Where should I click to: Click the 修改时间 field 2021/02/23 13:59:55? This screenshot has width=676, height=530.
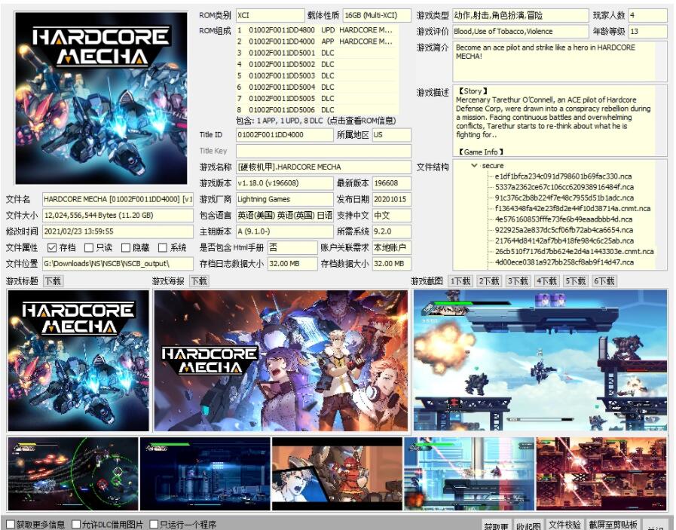click(118, 231)
